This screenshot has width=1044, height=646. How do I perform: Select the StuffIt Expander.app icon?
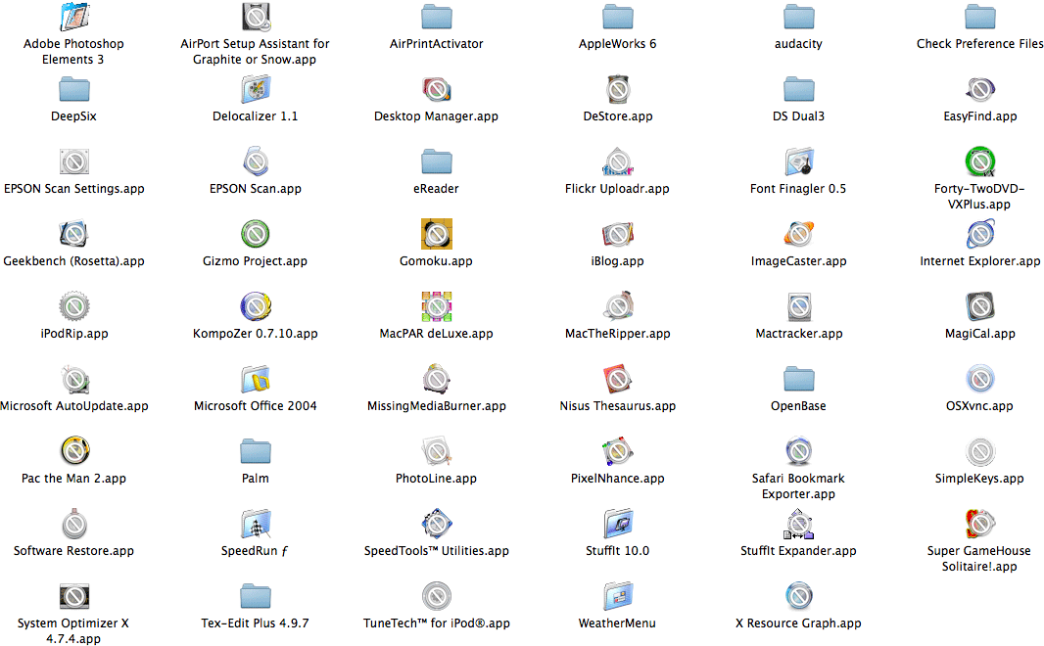click(799, 525)
